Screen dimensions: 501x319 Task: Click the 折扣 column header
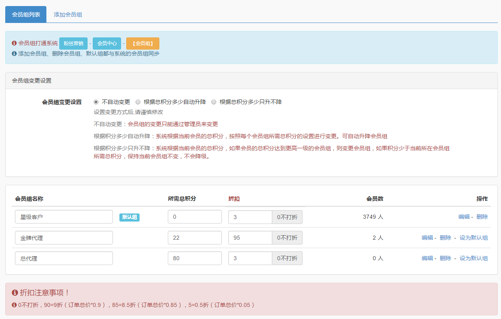(x=234, y=199)
